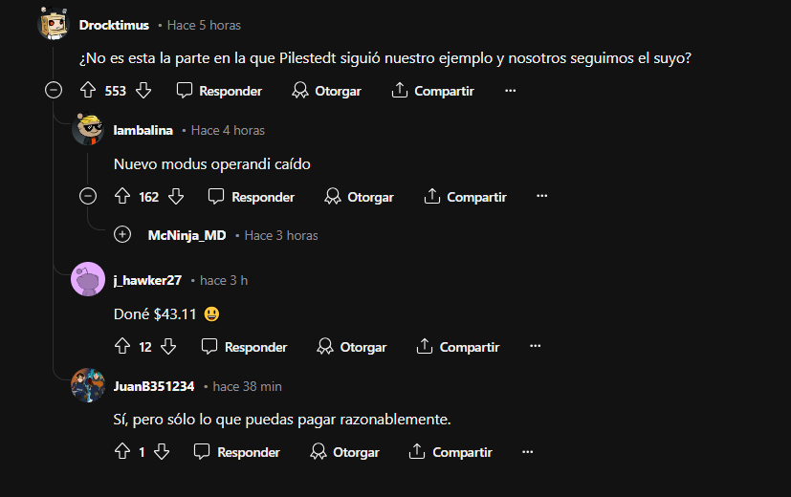Upvote lambalina's comment
The width and height of the screenshot is (791, 497).
coord(121,197)
